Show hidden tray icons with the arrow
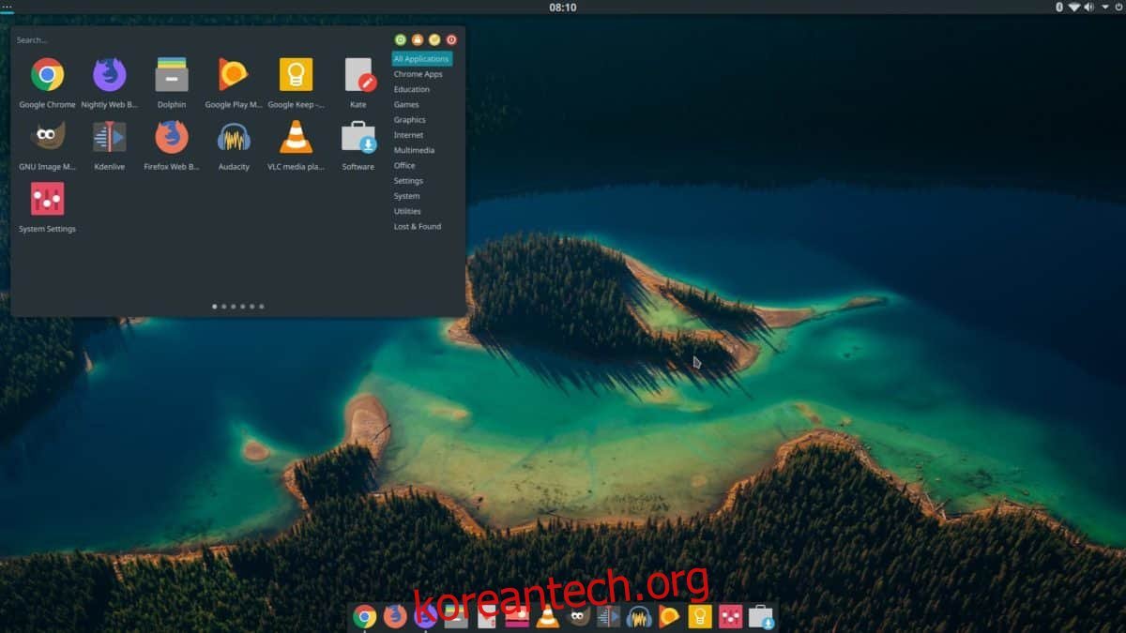This screenshot has width=1126, height=633. tap(1104, 7)
